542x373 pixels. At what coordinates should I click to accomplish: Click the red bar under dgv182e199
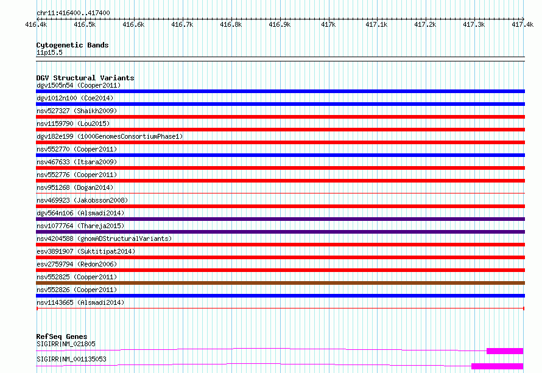280,142
